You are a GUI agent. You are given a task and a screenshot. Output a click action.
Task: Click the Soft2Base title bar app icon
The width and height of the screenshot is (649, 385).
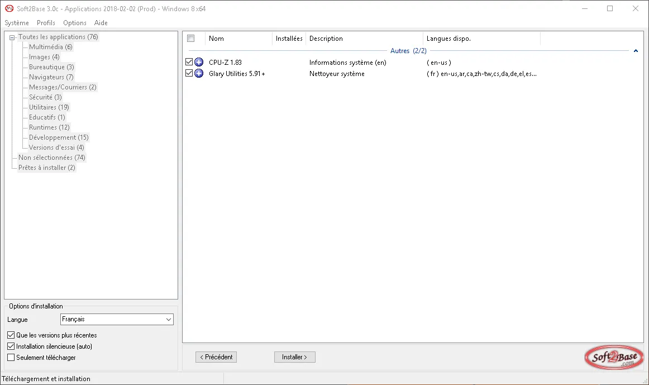(9, 8)
